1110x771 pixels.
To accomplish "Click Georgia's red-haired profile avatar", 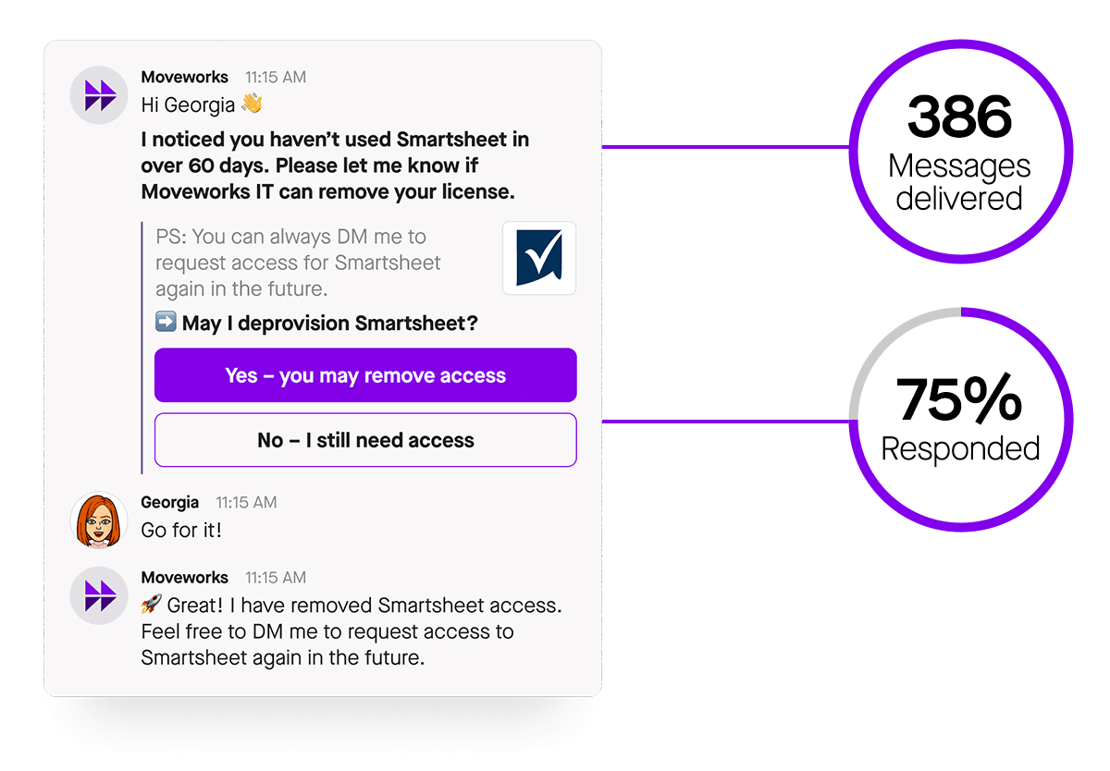I will tap(99, 520).
